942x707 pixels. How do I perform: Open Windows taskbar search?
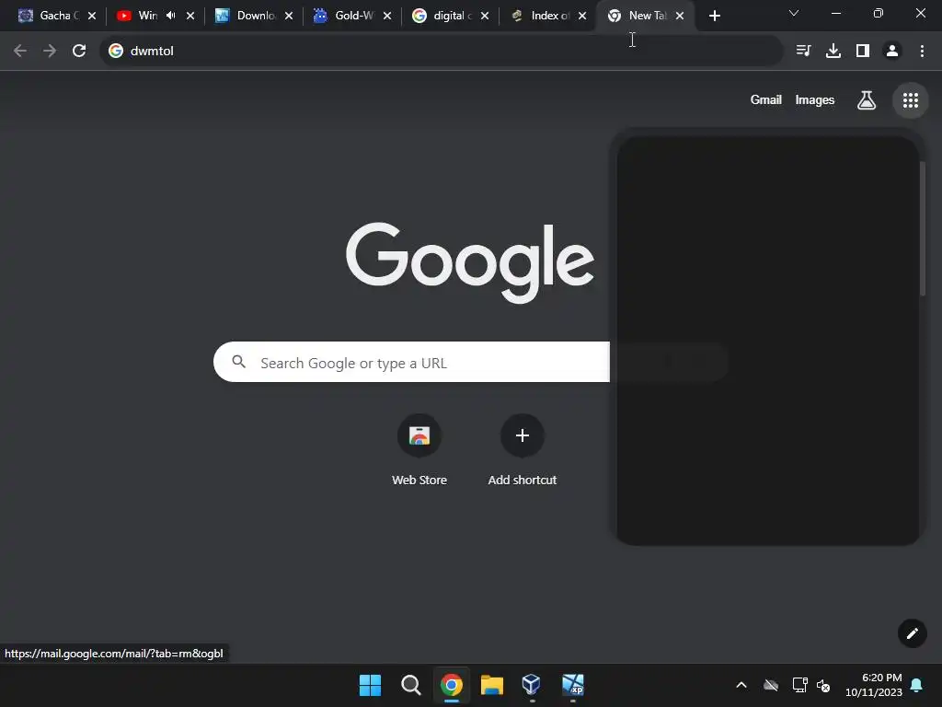[411, 685]
